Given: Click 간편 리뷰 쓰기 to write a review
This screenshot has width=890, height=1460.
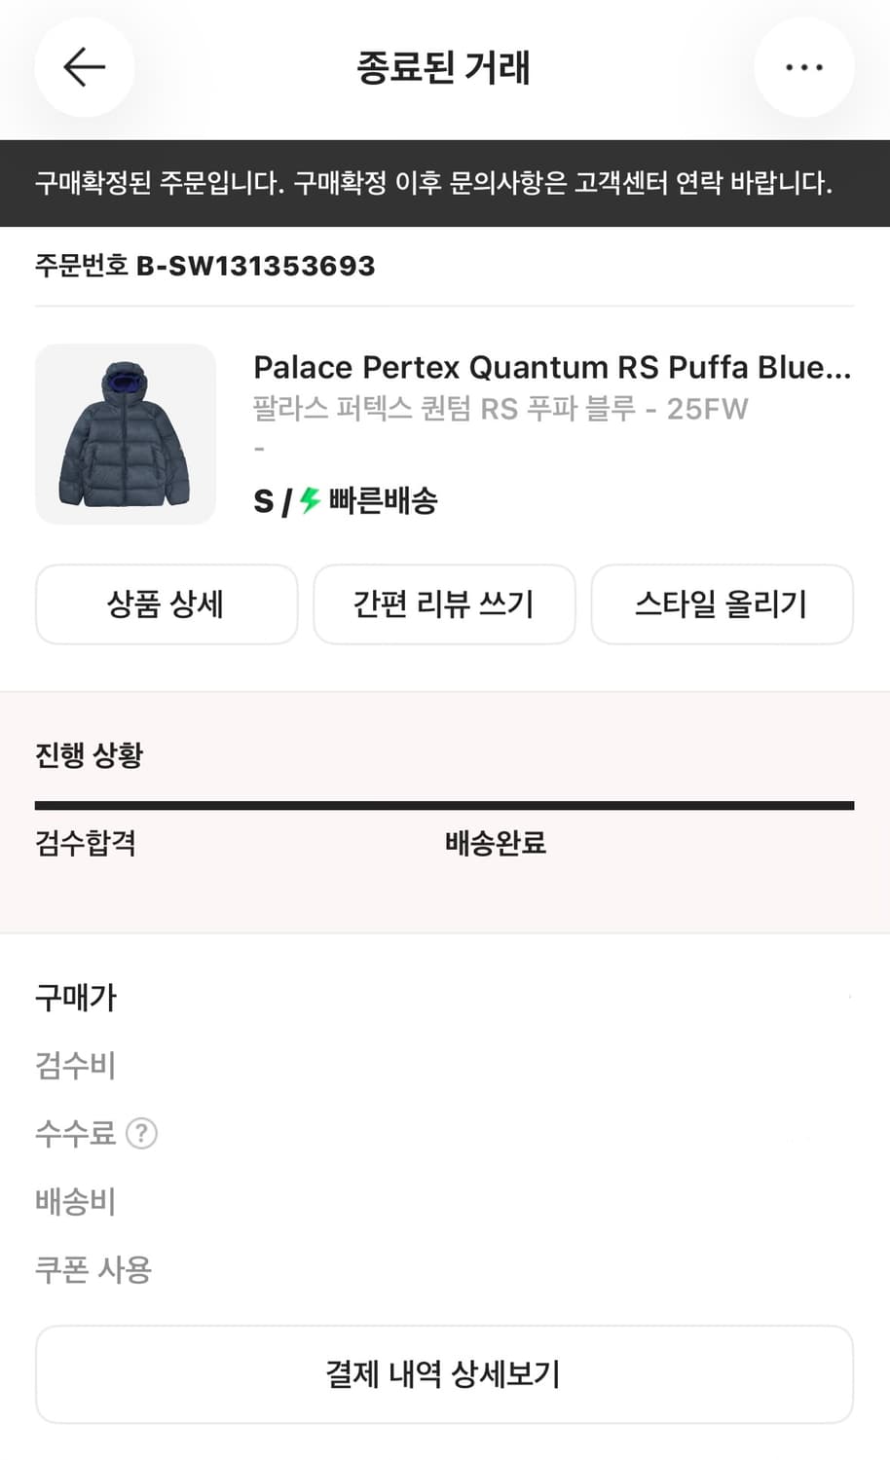Looking at the screenshot, I should click(x=444, y=604).
